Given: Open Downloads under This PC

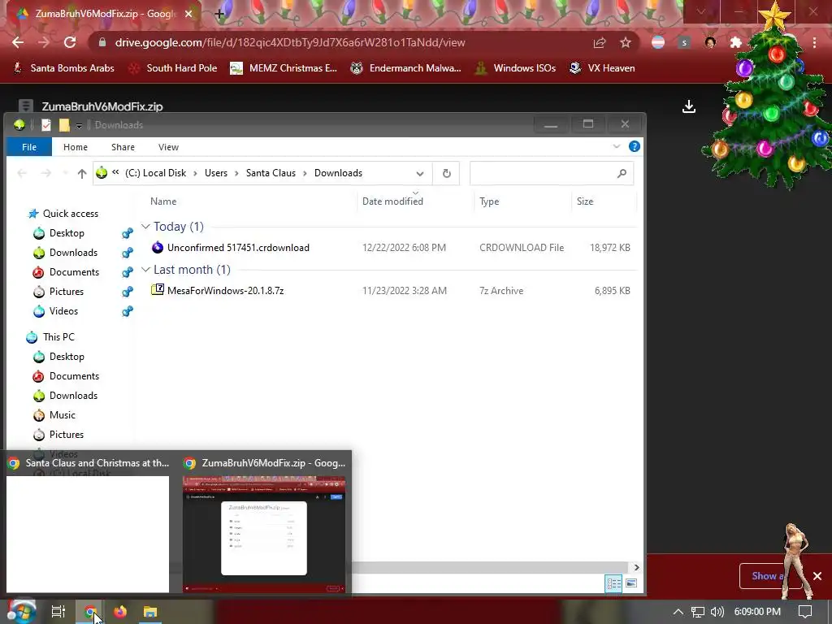Looking at the screenshot, I should [65, 396].
